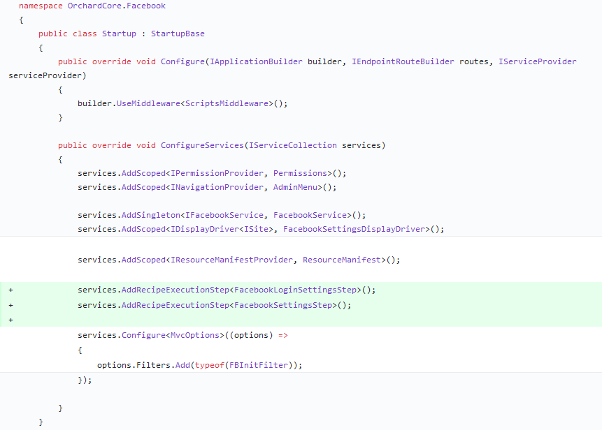The height and width of the screenshot is (430, 602).
Task: Click the IServiceProvider type name
Action: pyautogui.click(x=538, y=61)
